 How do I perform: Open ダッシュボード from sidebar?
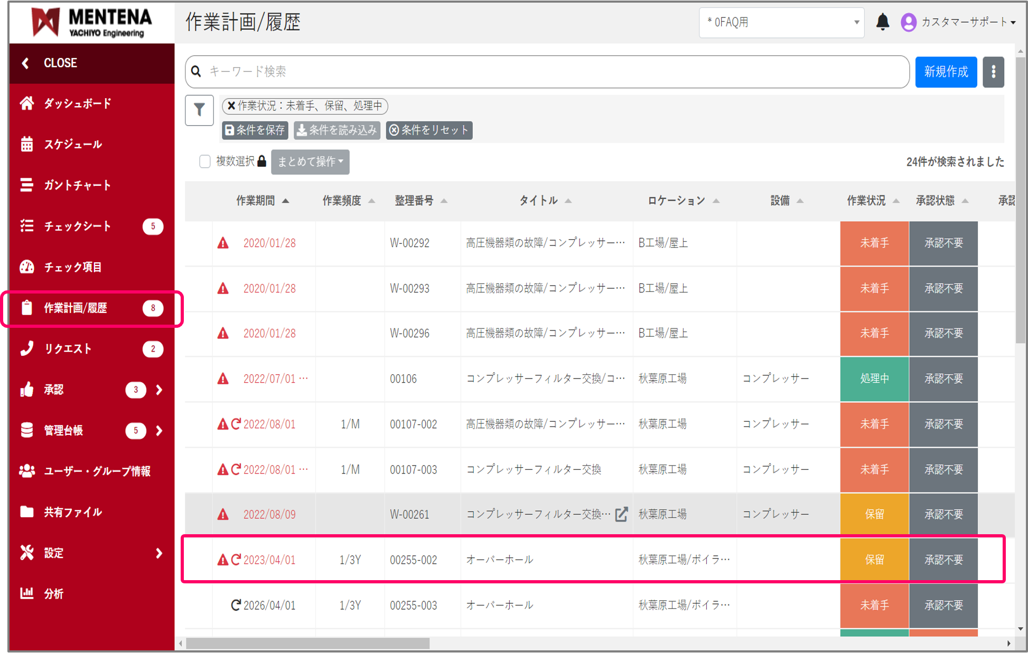[77, 103]
